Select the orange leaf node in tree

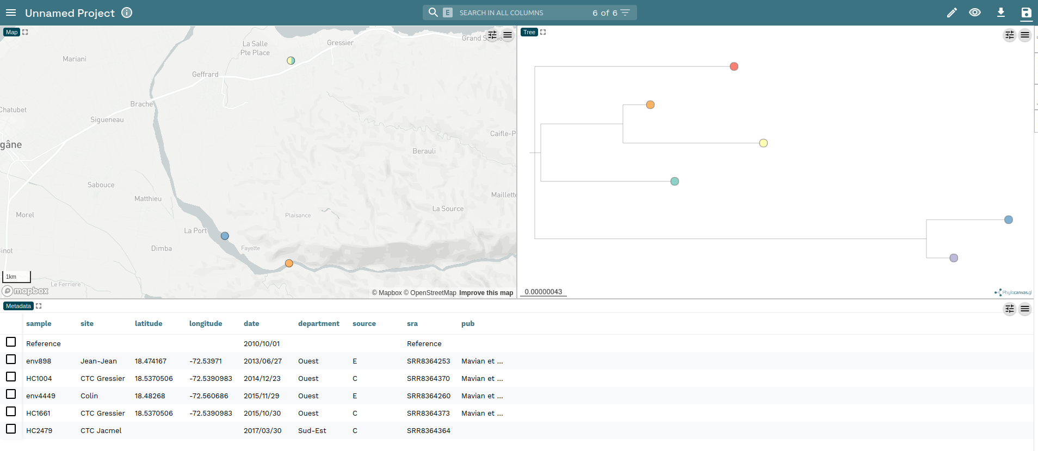click(x=650, y=104)
